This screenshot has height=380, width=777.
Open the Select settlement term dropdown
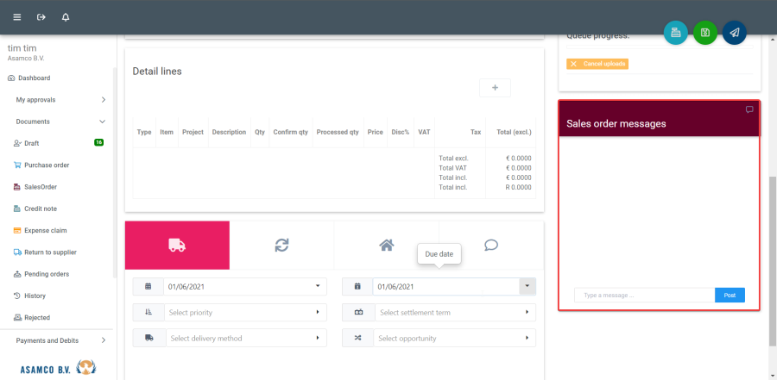(452, 312)
